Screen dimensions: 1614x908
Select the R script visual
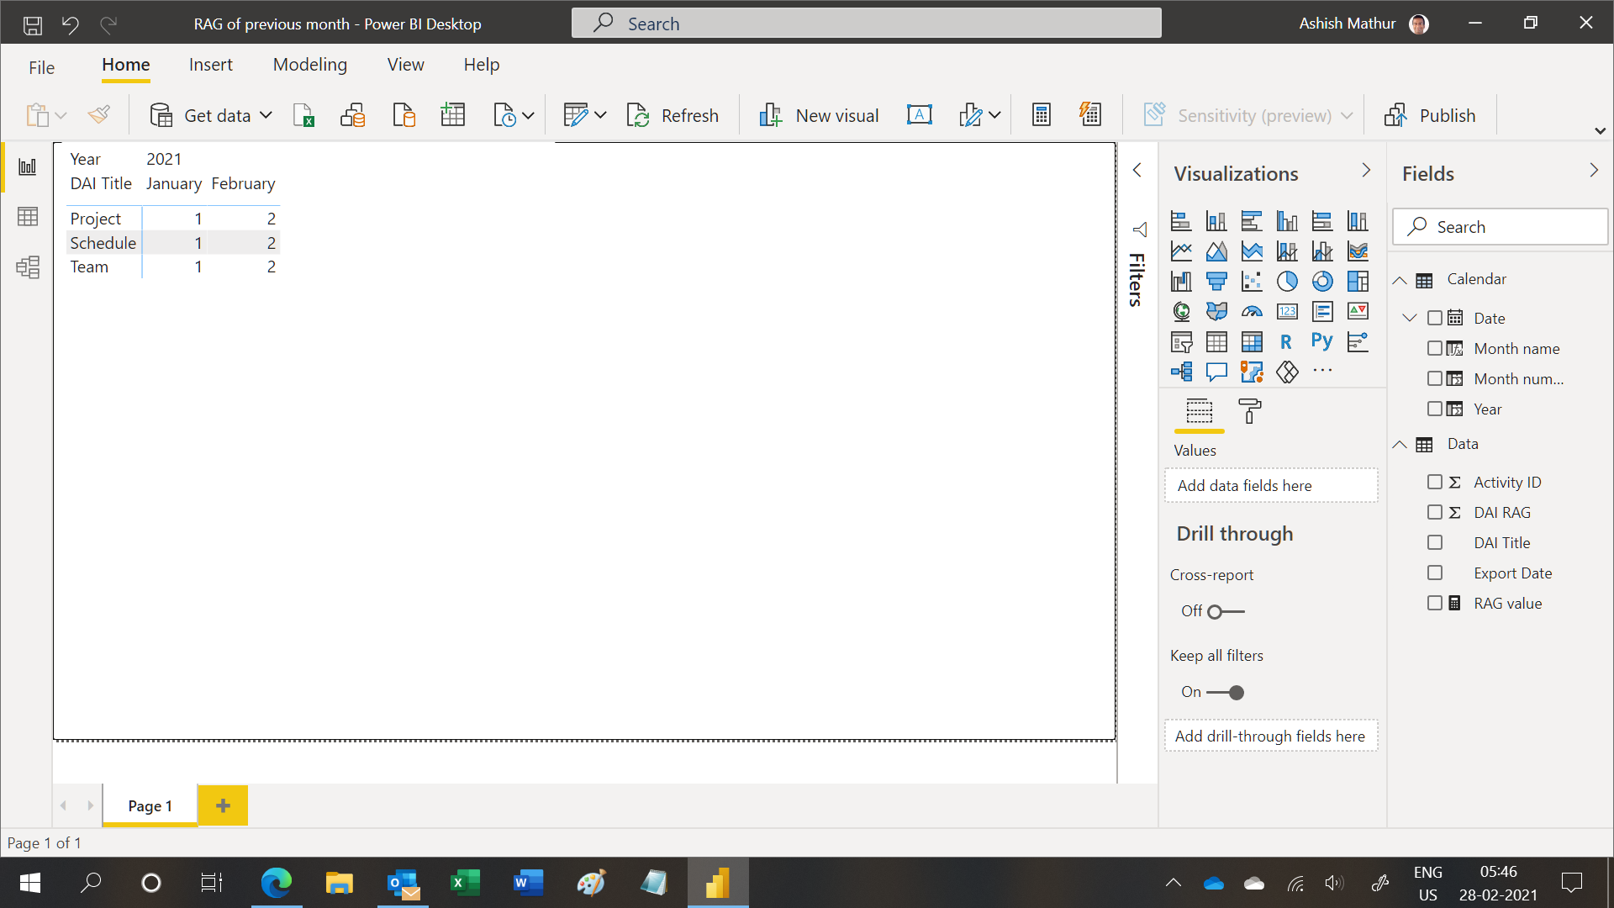(x=1287, y=342)
